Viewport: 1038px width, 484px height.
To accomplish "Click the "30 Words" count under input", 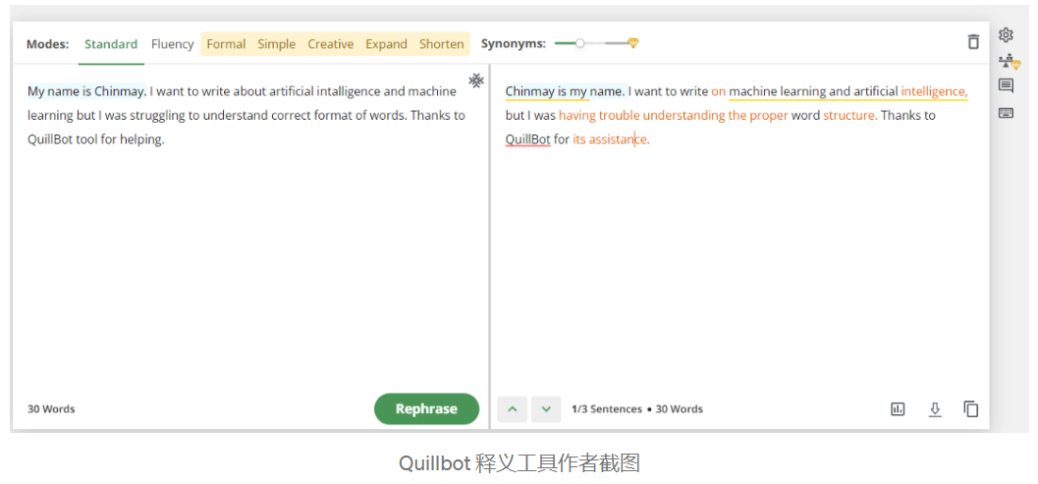I will (x=51, y=409).
